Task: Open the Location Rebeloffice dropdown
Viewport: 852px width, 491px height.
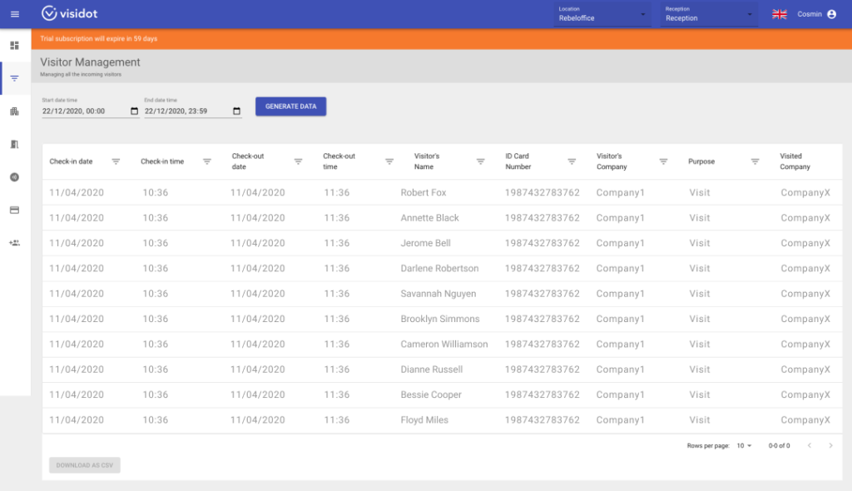Action: [x=602, y=15]
